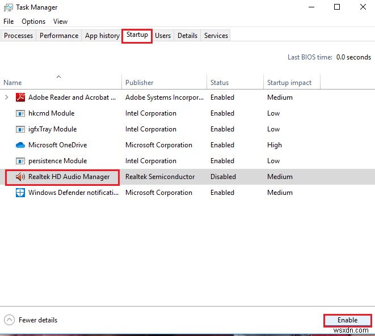Open the View menu

coord(60,22)
